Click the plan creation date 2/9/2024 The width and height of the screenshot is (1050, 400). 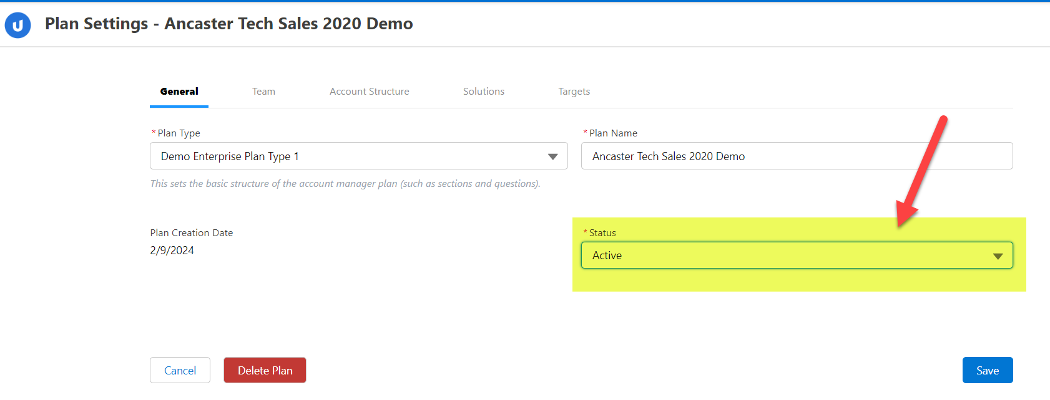point(172,250)
